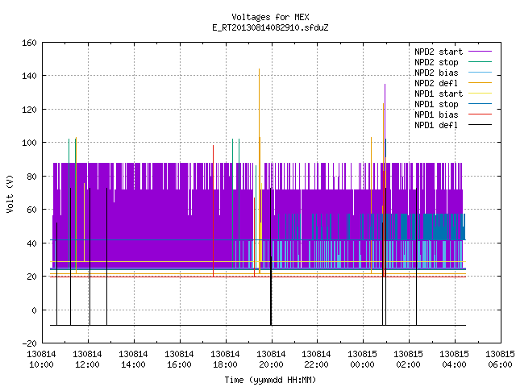The height and width of the screenshot is (387, 516).
Task: Click the -20 y-axis tick value
Action: pyautogui.click(x=29, y=343)
